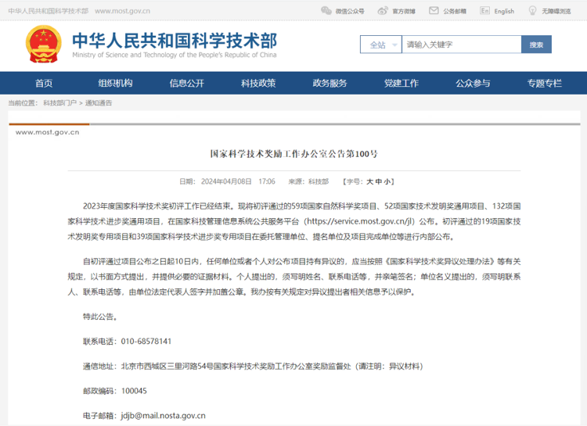
Task: Click the 搜索 search button
Action: coord(536,45)
